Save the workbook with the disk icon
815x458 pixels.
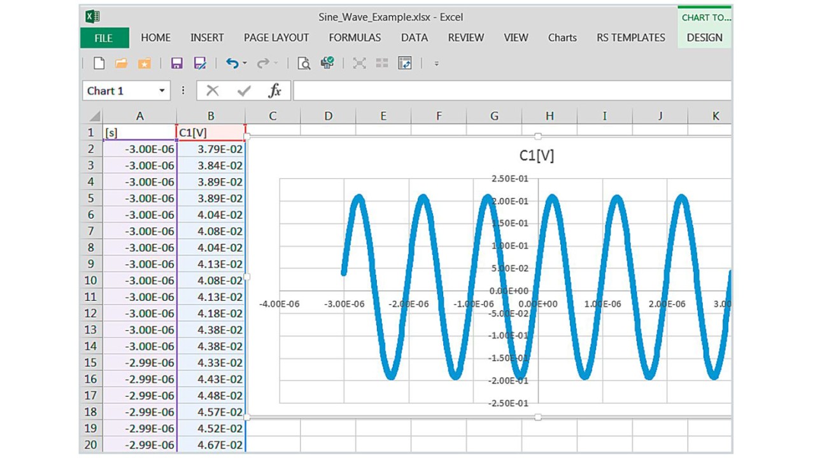[177, 63]
